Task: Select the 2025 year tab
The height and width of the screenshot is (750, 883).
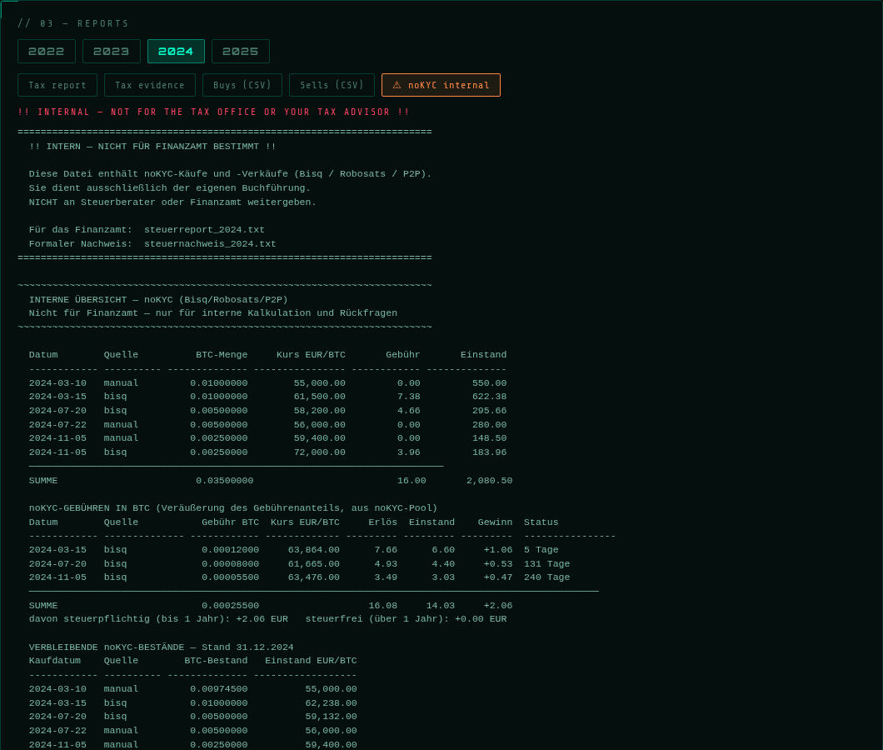Action: pos(241,52)
